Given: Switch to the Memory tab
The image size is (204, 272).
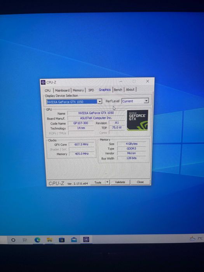Looking at the screenshot, I should click(x=78, y=91).
